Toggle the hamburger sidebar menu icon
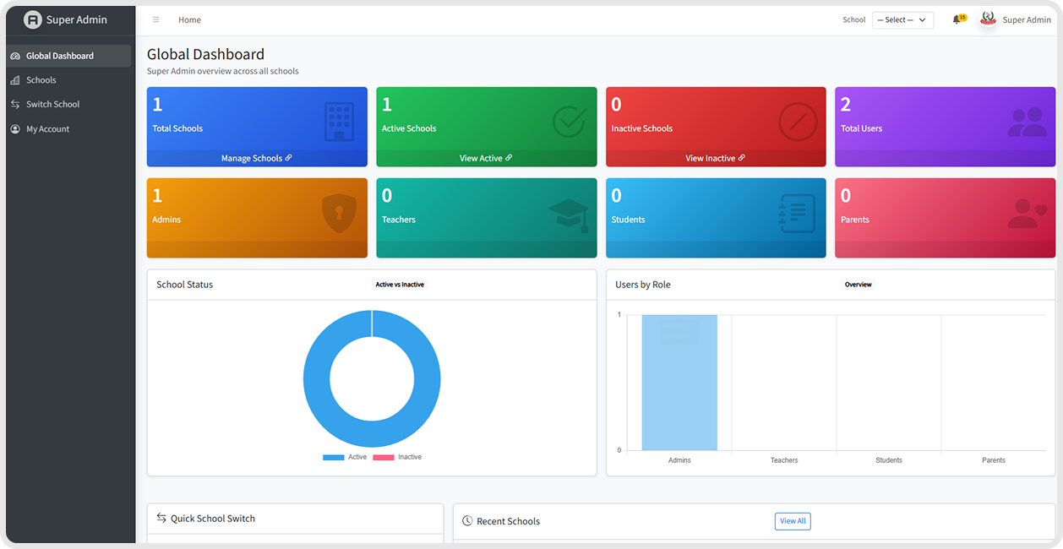The image size is (1063, 549). coord(155,19)
